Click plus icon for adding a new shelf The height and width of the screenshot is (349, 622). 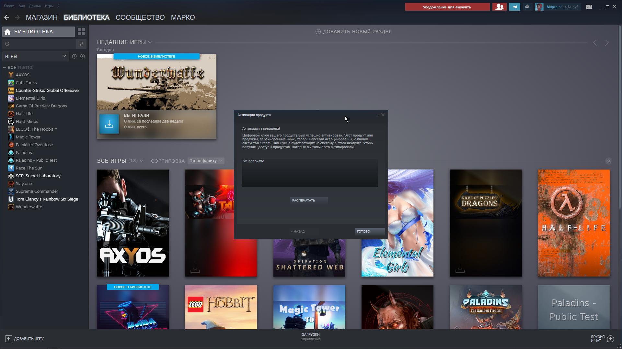[318, 32]
